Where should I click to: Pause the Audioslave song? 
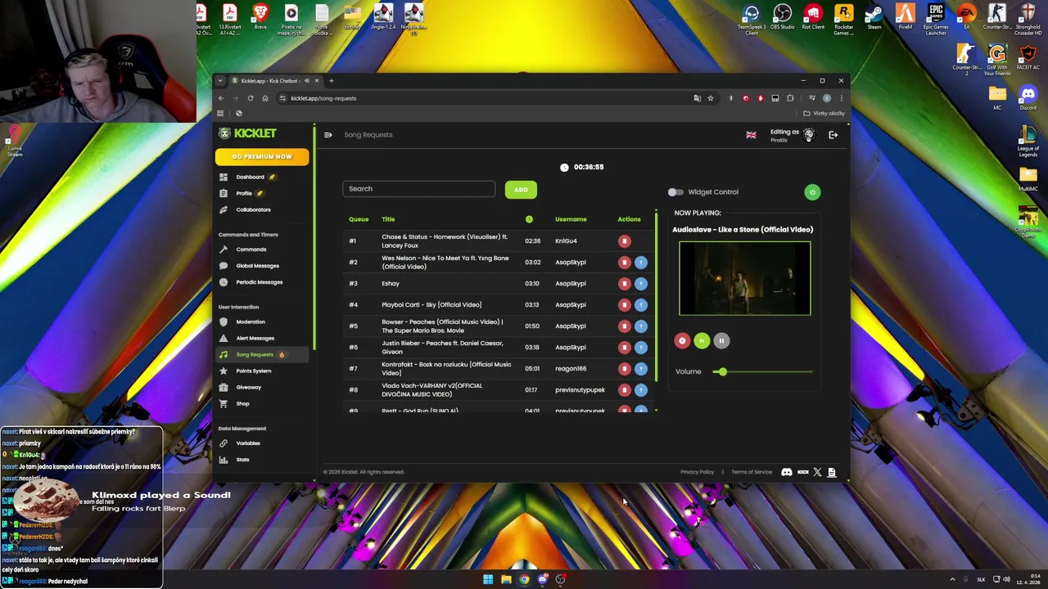[721, 340]
